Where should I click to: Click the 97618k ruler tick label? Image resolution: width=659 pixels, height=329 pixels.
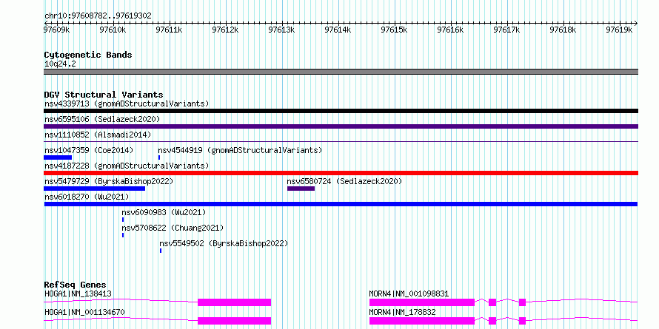pyautogui.click(x=563, y=30)
